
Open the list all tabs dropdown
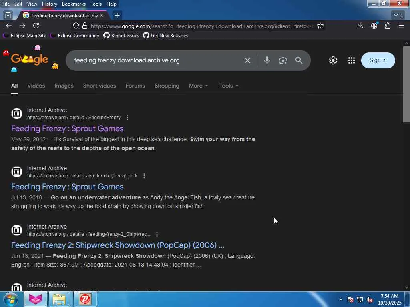coord(398,16)
